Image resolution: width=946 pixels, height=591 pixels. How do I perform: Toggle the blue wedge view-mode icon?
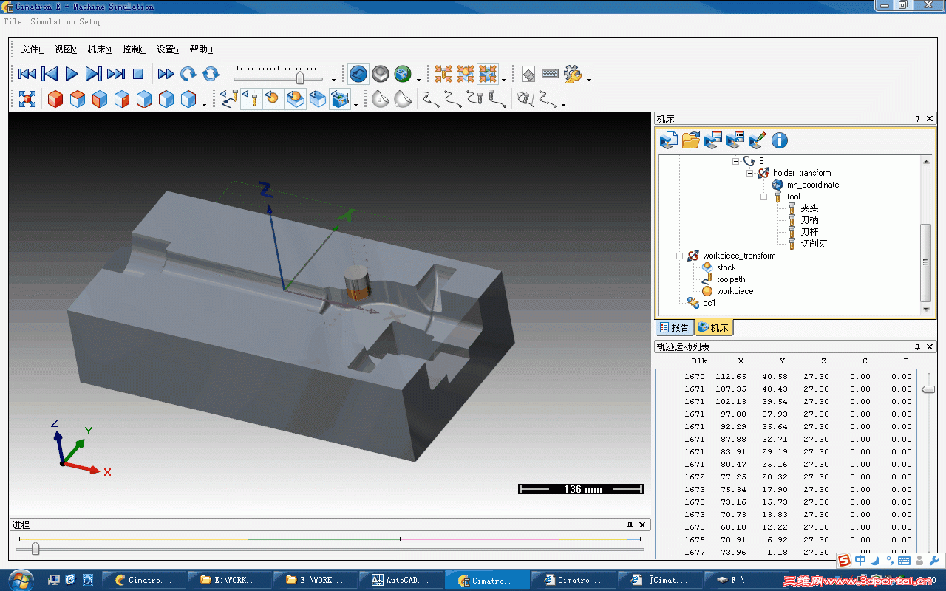click(x=358, y=74)
